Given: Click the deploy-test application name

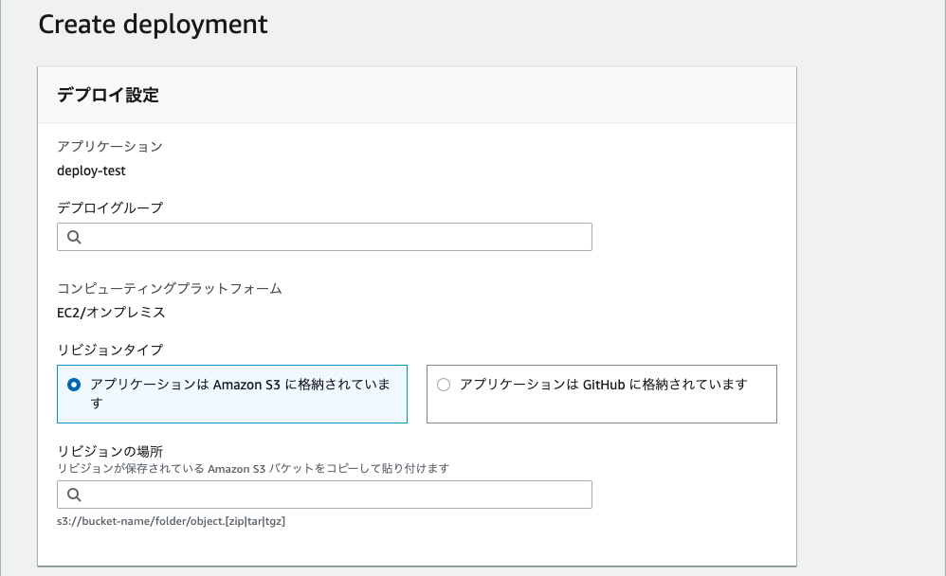Looking at the screenshot, I should pos(91,171).
